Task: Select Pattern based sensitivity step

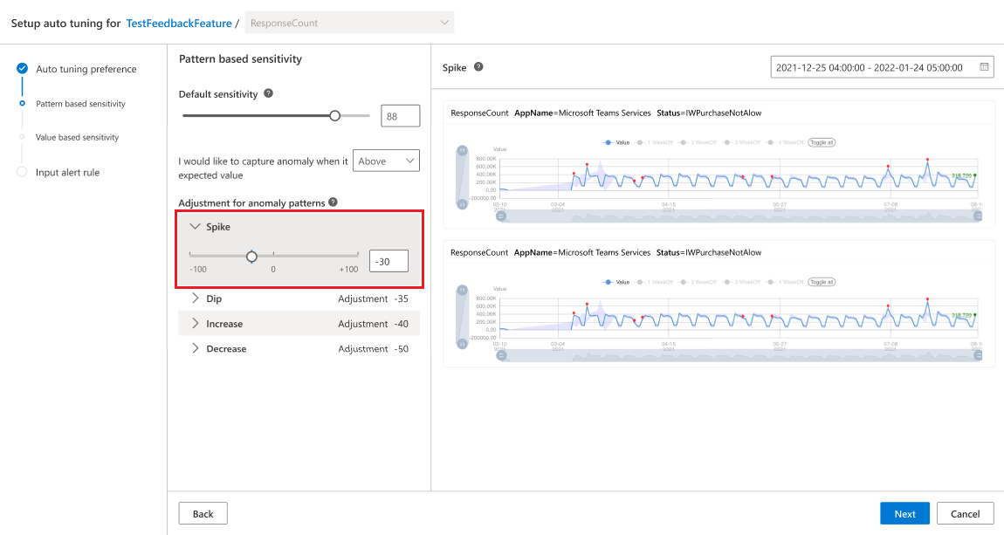Action: [x=80, y=104]
